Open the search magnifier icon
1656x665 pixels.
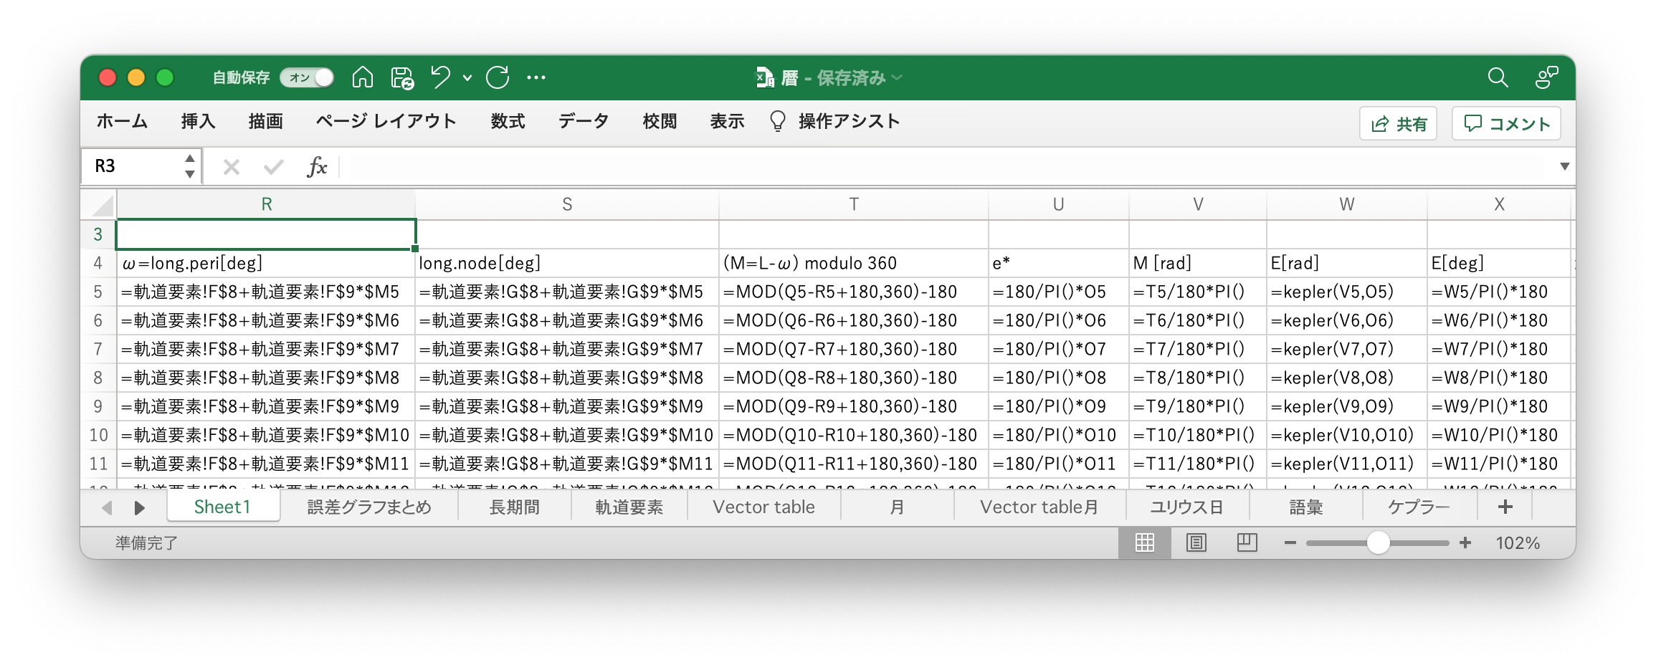[x=1498, y=77]
